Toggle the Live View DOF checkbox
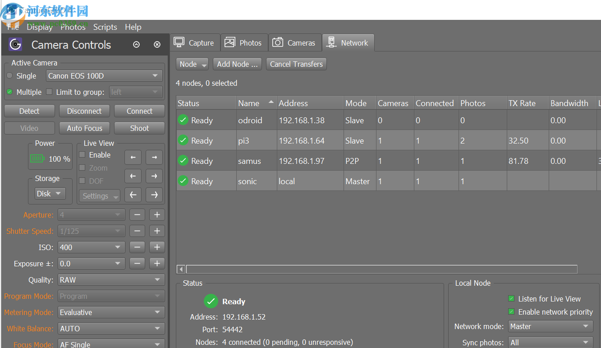The height and width of the screenshot is (348, 601). (x=82, y=181)
